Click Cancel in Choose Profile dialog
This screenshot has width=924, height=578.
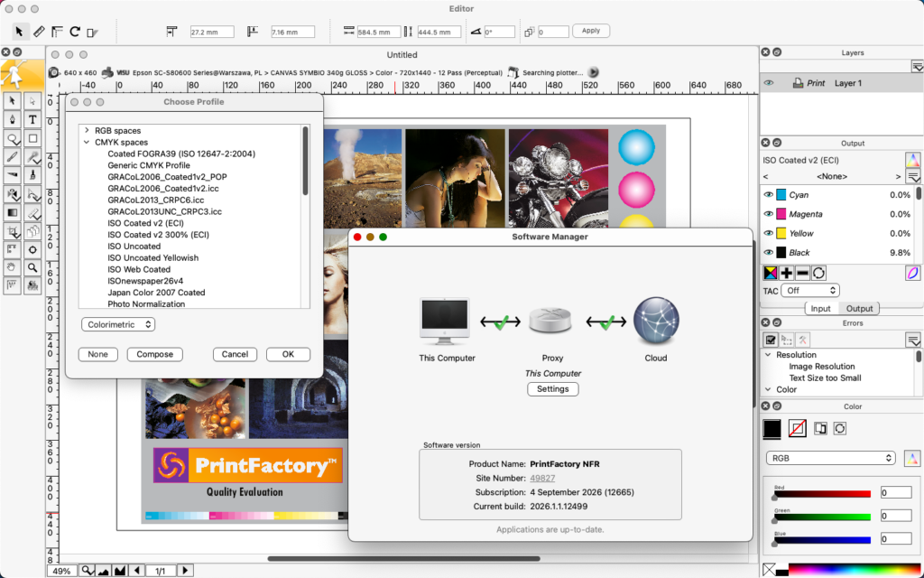235,354
